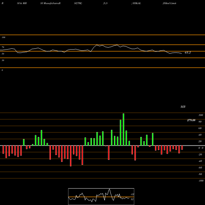Click the MR axis label 60
Viewport: 205px width, 205px height.
pyautogui.click(x=200, y=128)
